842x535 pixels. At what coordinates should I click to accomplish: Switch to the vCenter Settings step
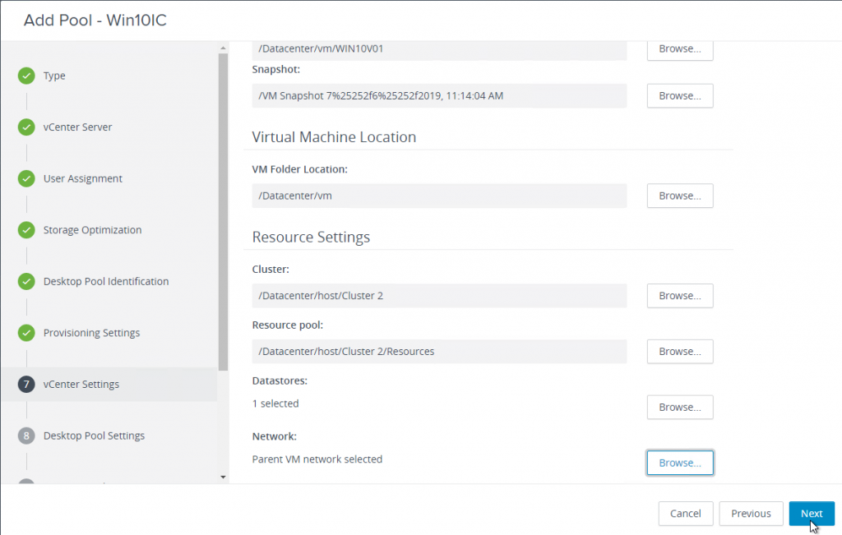click(x=83, y=383)
